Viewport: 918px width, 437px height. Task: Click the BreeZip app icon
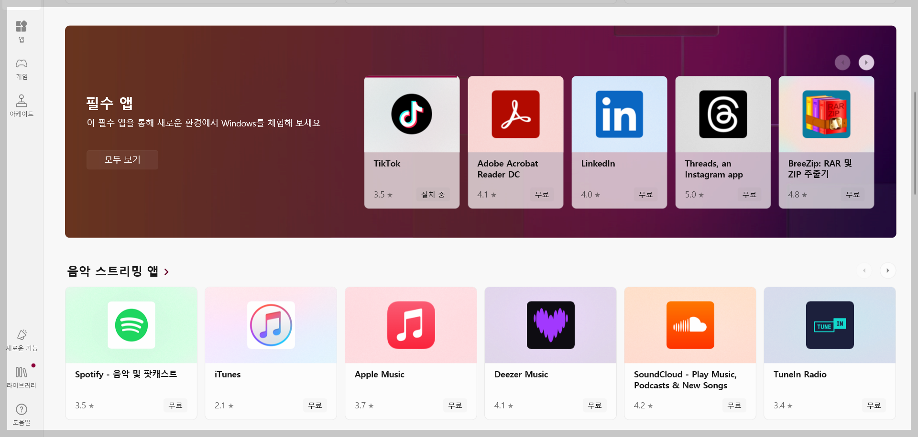(x=826, y=114)
